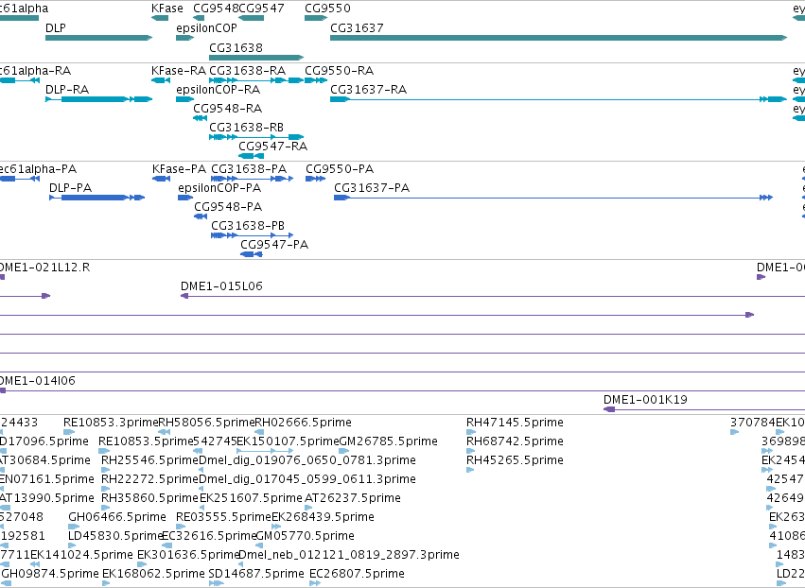
Task: Select the EK141024.5prime EST label
Action: point(81,555)
